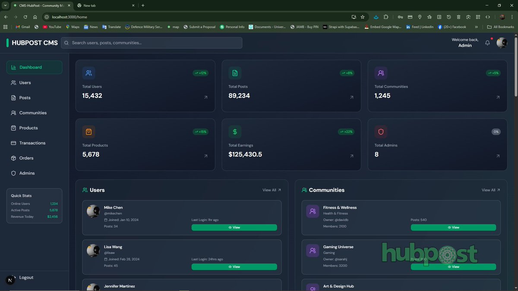This screenshot has height=291, width=518.
Task: Open the arrow on Total Posts card
Action: 352,97
